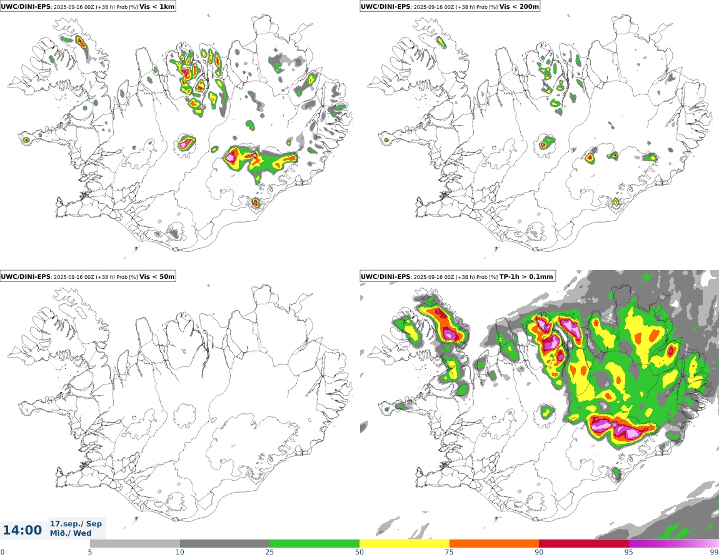Pick the light gray 5–10% colorbar segment
Screen dimensions: 719x557
135,543
